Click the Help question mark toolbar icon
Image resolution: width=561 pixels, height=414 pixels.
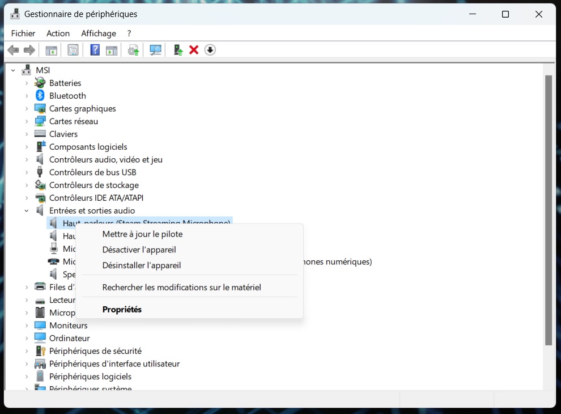[x=95, y=50]
